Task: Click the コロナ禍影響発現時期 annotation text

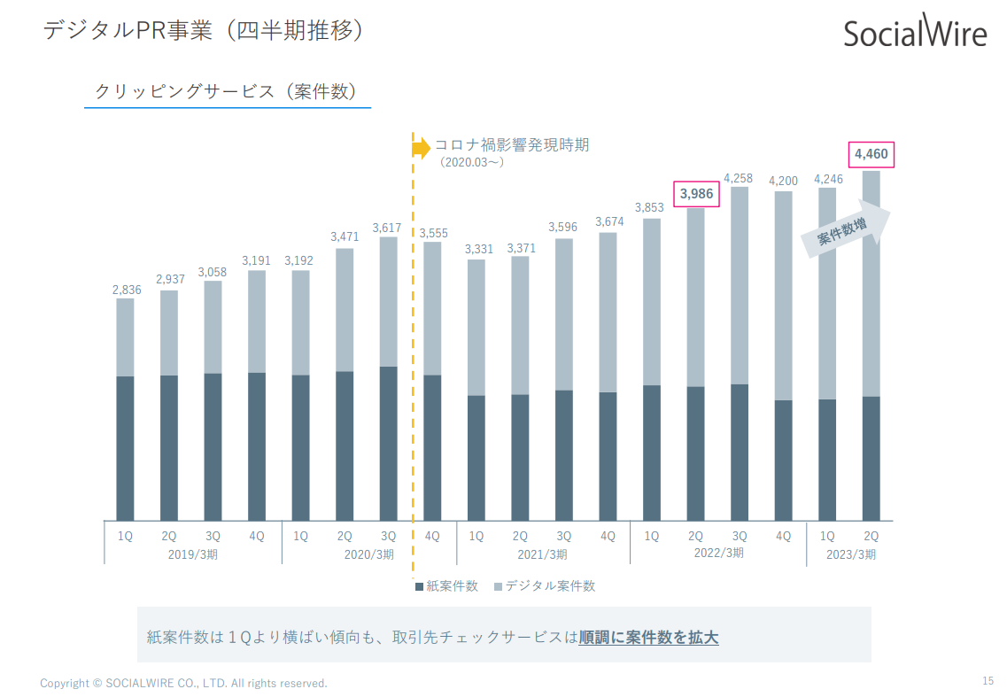Action: point(512,144)
